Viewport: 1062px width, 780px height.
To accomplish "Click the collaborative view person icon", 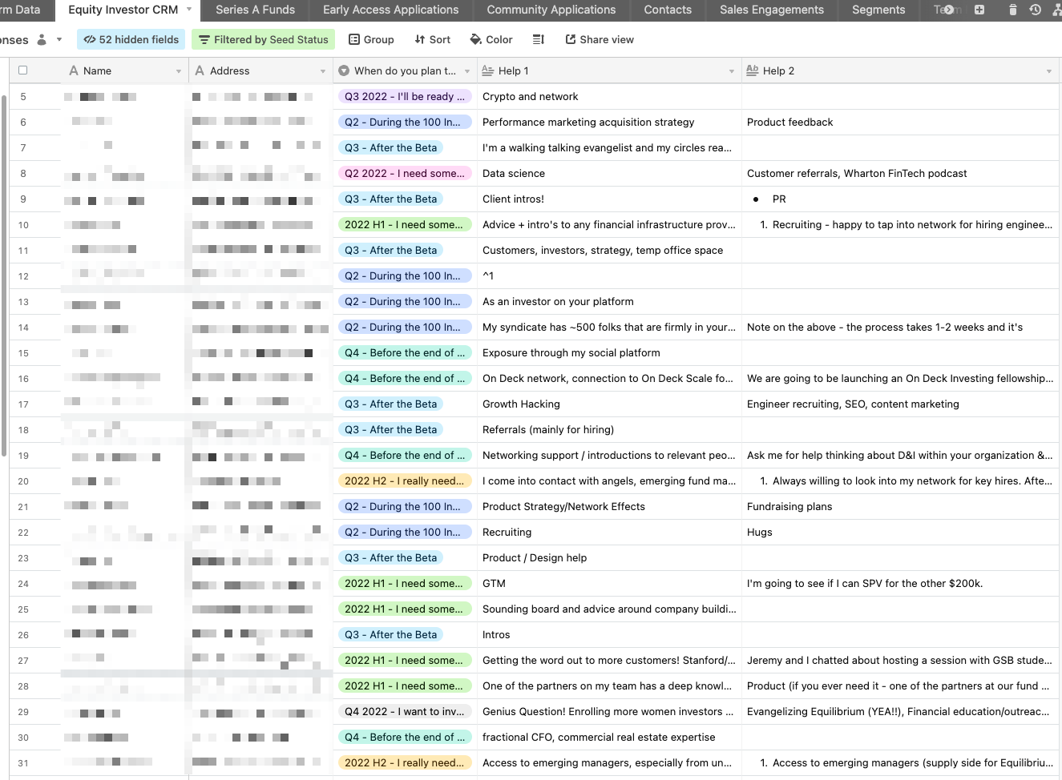I will tap(42, 39).
